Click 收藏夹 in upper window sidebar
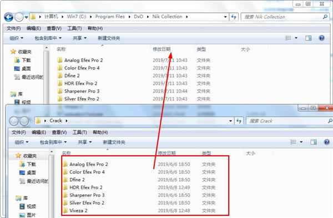The height and width of the screenshot is (218, 333). click(21, 52)
